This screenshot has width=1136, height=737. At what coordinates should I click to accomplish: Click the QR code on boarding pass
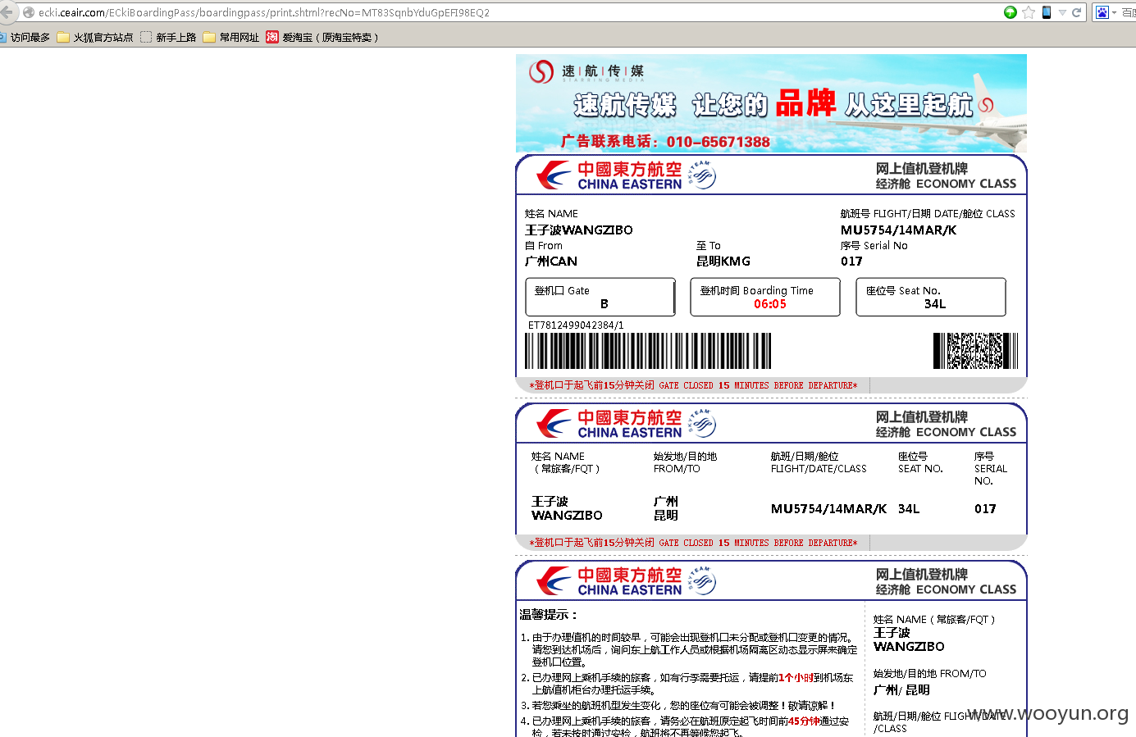[x=975, y=351]
